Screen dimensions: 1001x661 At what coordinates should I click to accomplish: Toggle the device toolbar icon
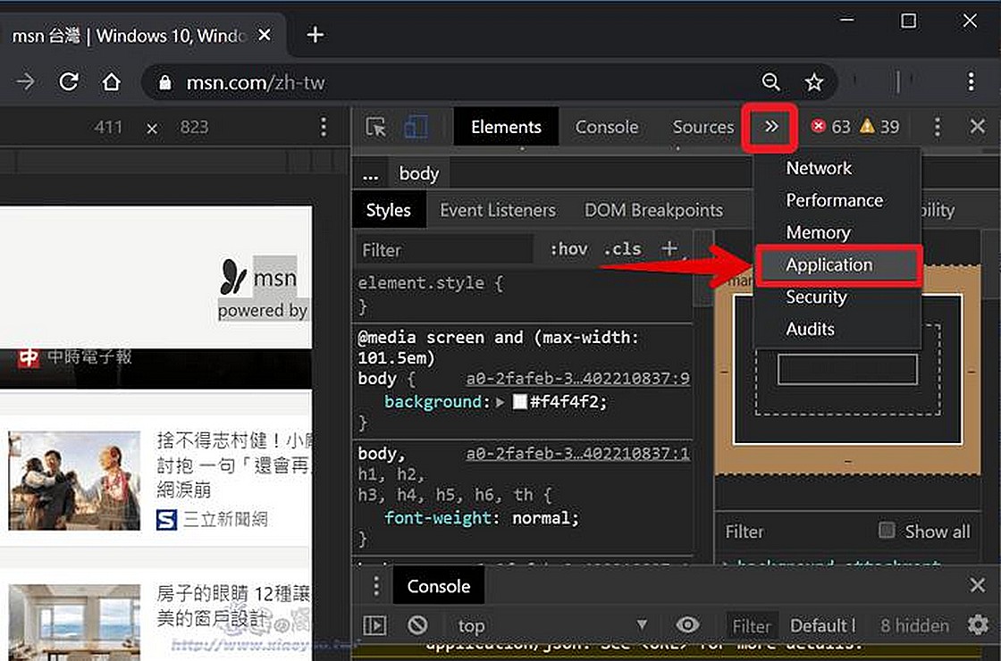(416, 127)
